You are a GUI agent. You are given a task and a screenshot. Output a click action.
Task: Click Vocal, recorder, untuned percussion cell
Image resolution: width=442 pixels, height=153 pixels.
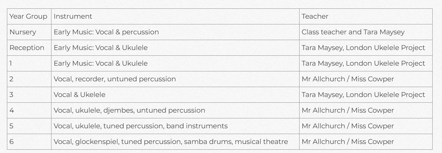pos(175,79)
